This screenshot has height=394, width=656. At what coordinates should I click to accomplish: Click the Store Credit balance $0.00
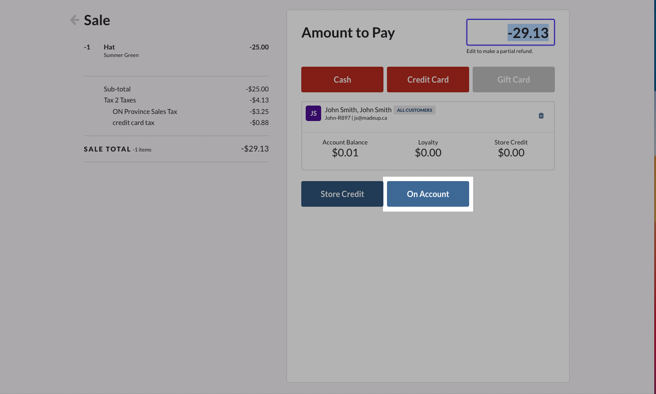click(511, 152)
